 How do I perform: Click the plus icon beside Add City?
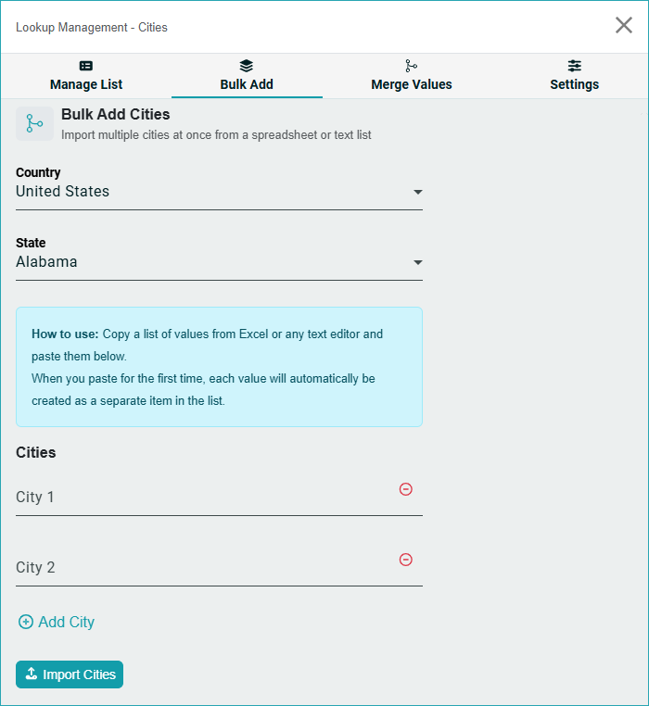26,623
